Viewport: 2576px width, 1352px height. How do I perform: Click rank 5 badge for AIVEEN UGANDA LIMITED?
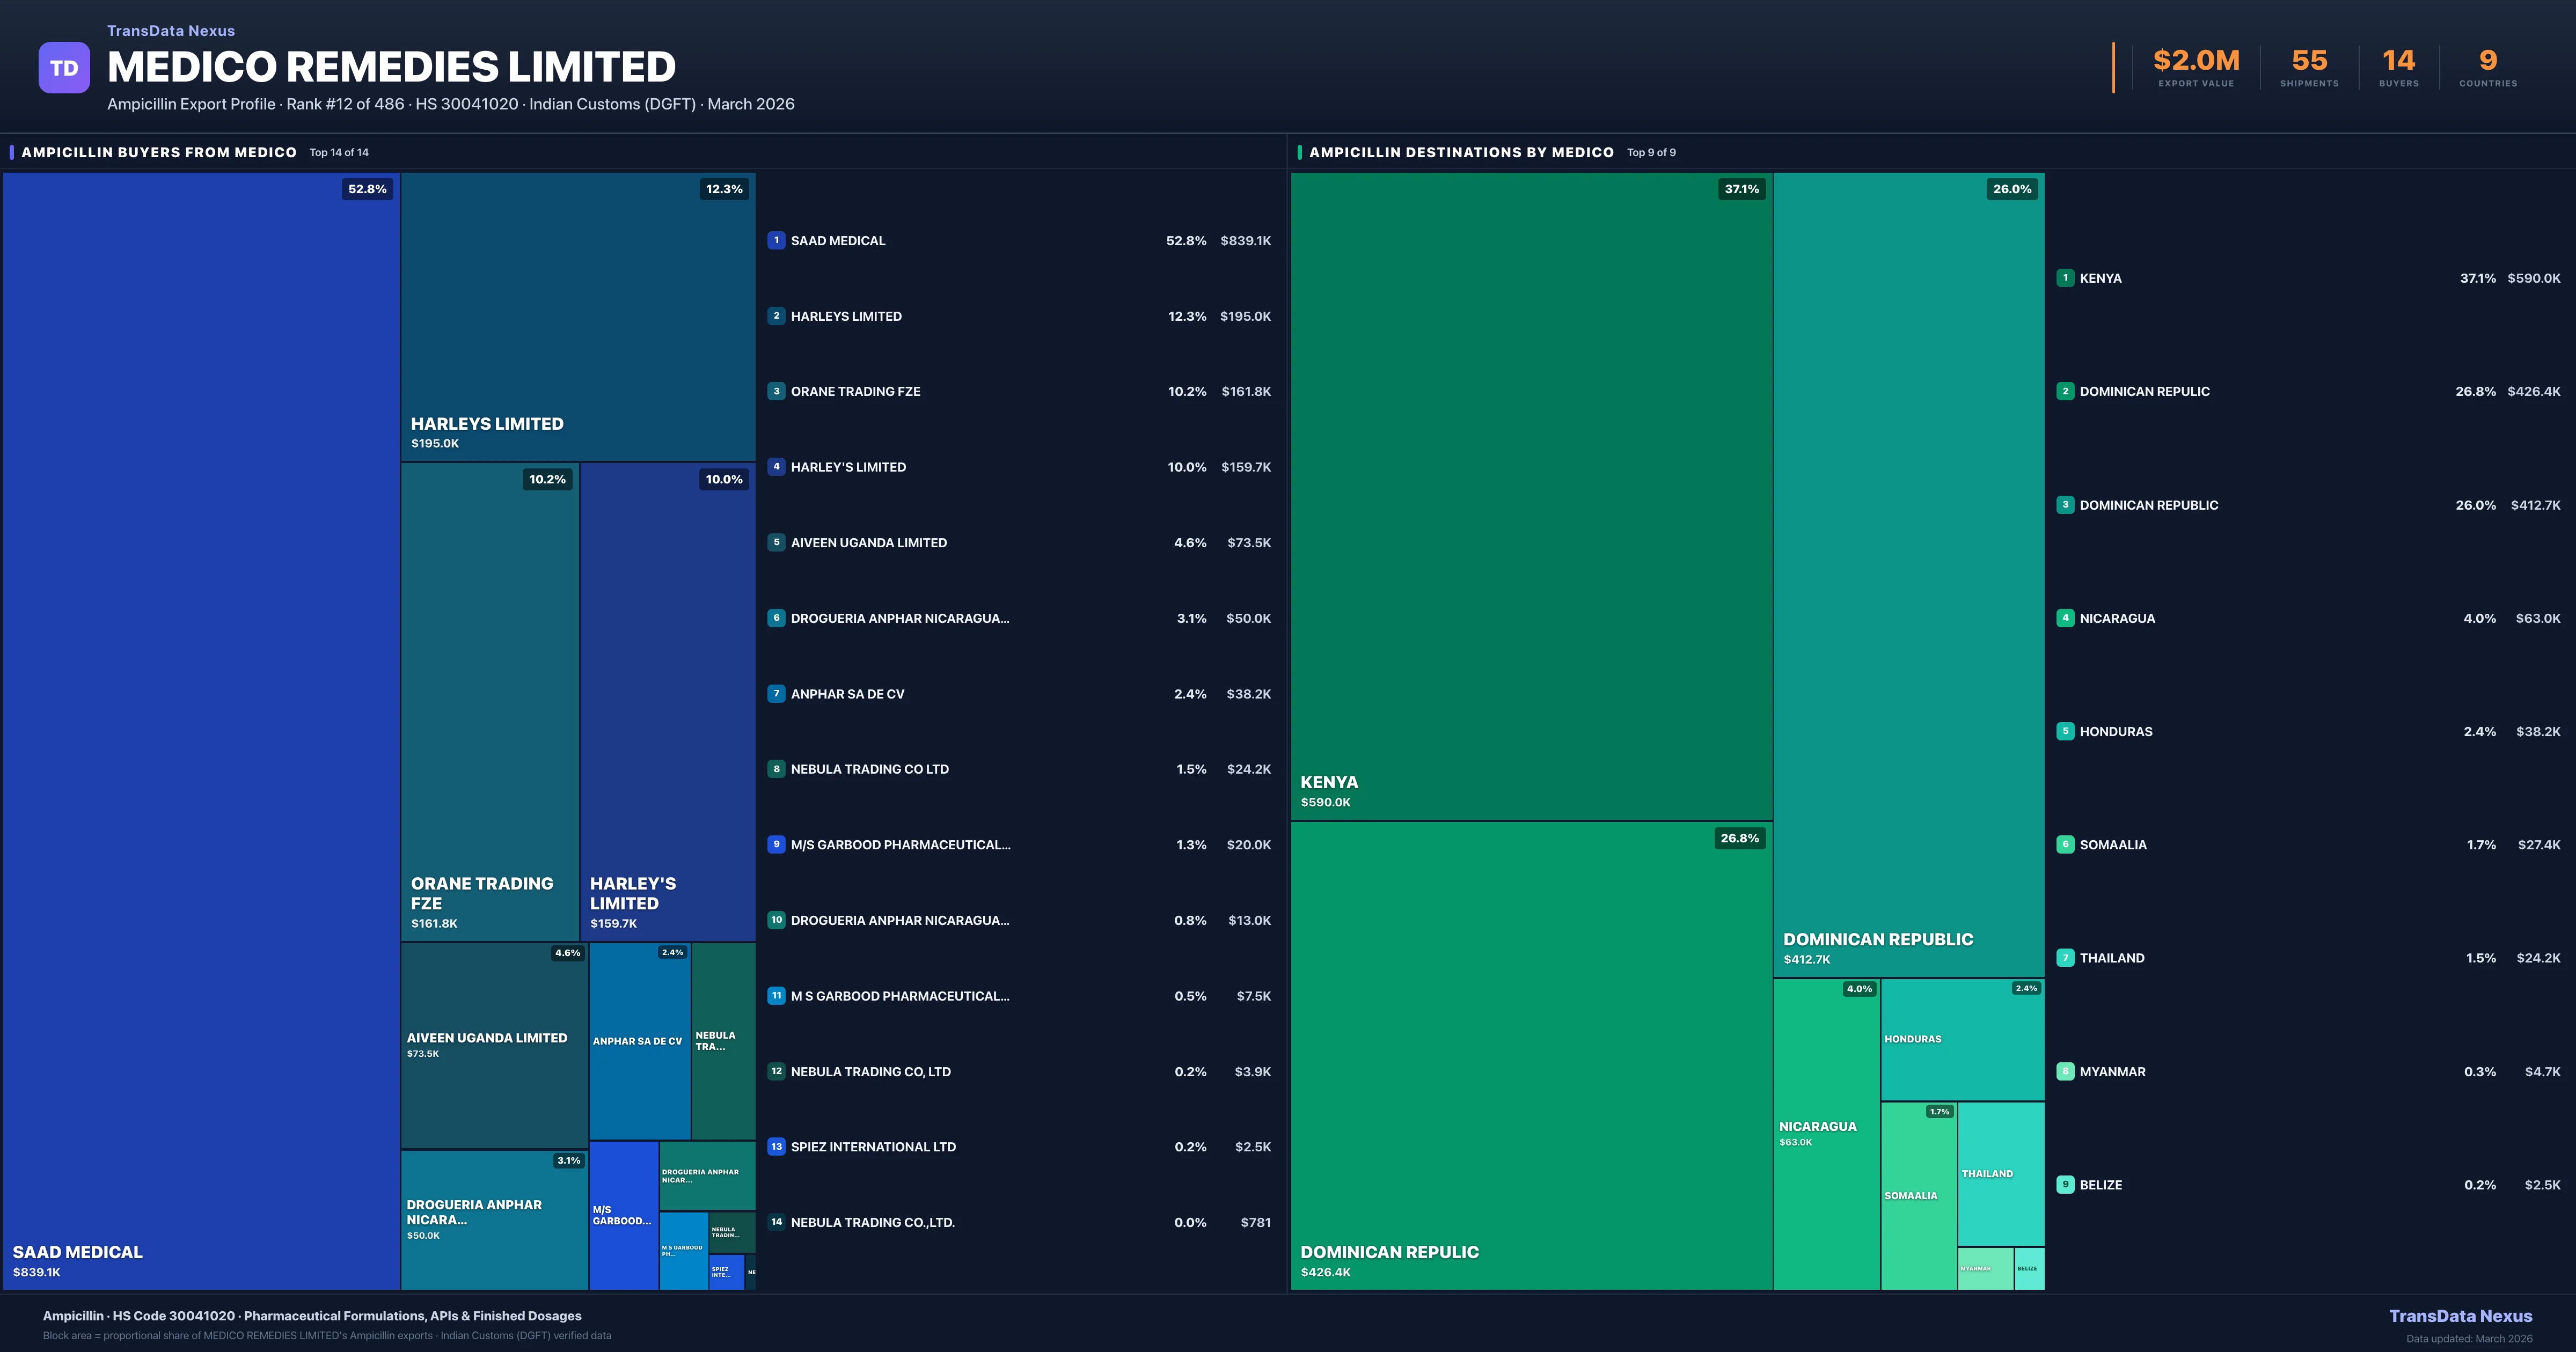[776, 542]
